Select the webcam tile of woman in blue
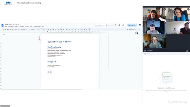 [178, 14]
